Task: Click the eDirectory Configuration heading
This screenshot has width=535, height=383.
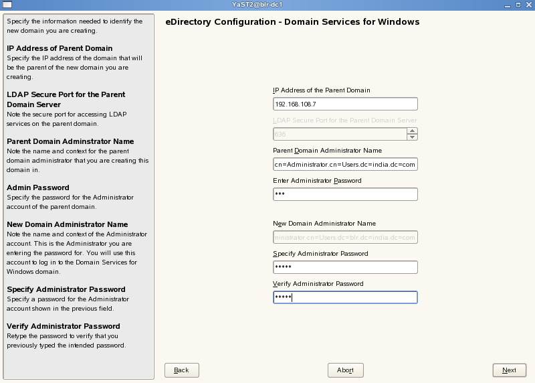Action: pos(292,22)
